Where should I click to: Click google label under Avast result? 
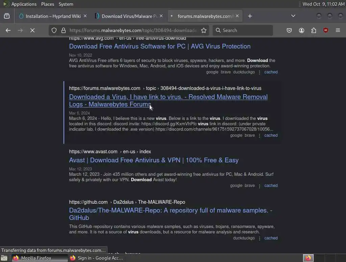(x=236, y=186)
